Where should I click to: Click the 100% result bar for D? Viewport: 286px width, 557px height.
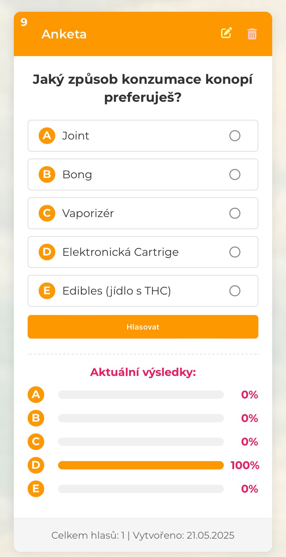[x=141, y=465]
